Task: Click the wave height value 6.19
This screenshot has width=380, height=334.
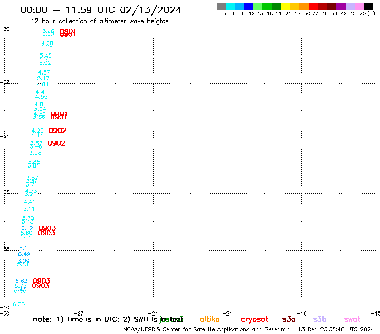Action: coord(25,248)
